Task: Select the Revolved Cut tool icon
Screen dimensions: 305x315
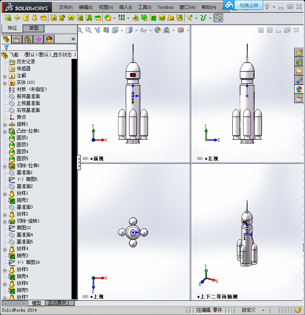Action: (71, 18)
